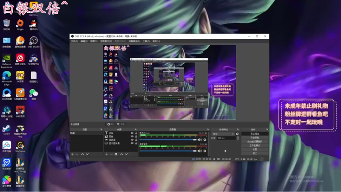This screenshot has width=341, height=192.
Task: Select the Microsoft Edge desktop shortcut
Action: tap(6, 79)
